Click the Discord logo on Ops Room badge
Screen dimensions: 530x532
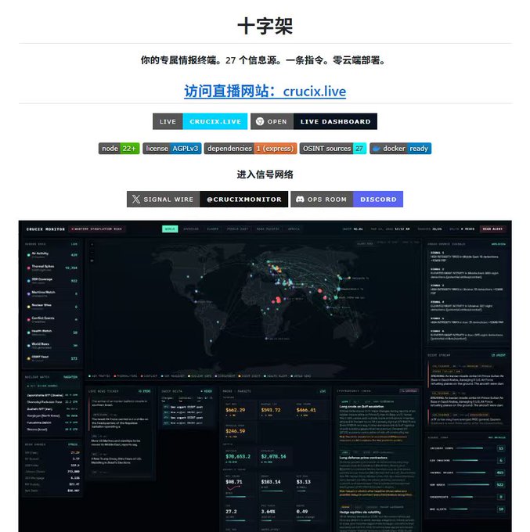tap(300, 199)
